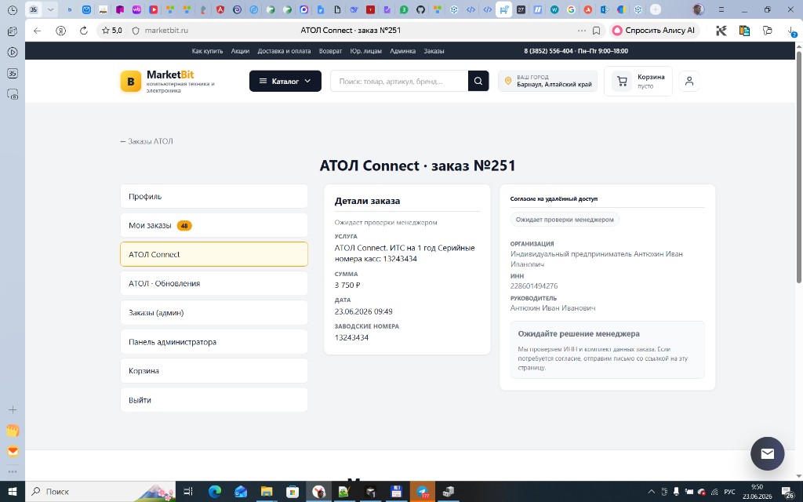Image resolution: width=803 pixels, height=502 pixels.
Task: Open the city selector Барнаул, Алтайский край
Action: point(547,81)
